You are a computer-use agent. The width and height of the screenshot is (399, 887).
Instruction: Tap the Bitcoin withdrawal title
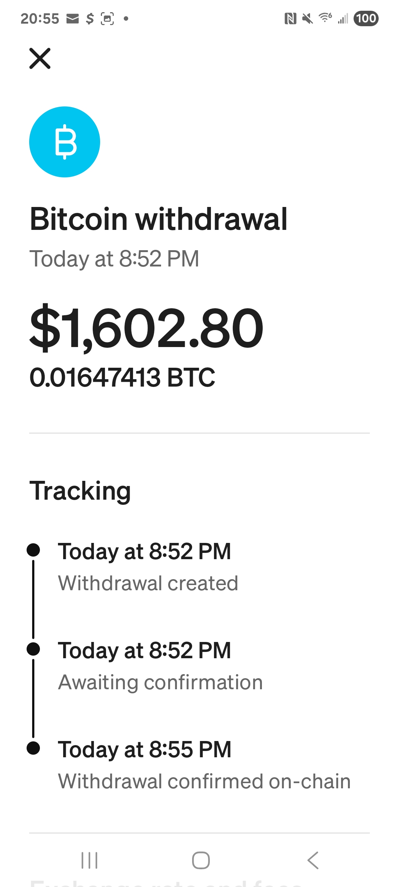pos(158,219)
